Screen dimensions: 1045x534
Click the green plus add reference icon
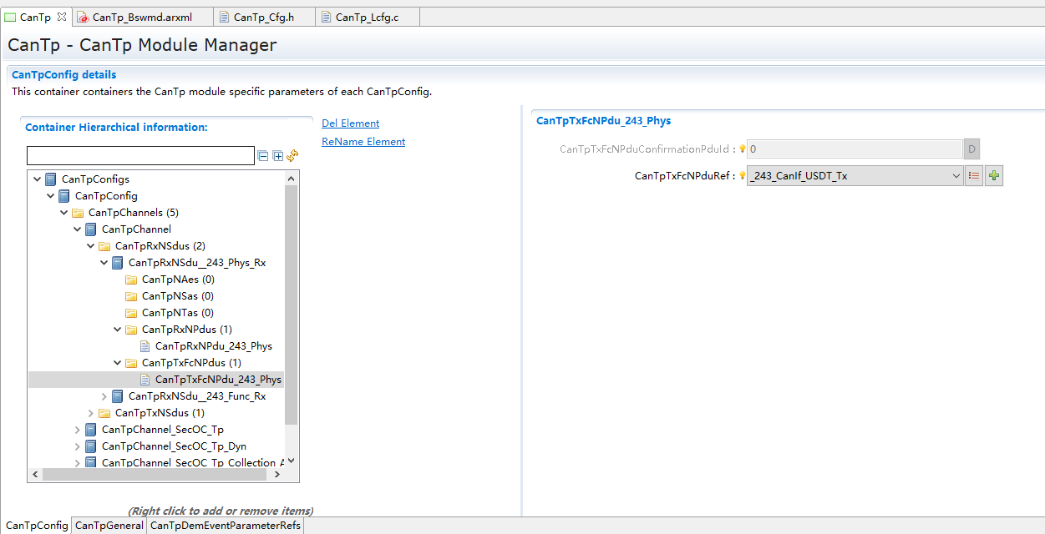[993, 176]
